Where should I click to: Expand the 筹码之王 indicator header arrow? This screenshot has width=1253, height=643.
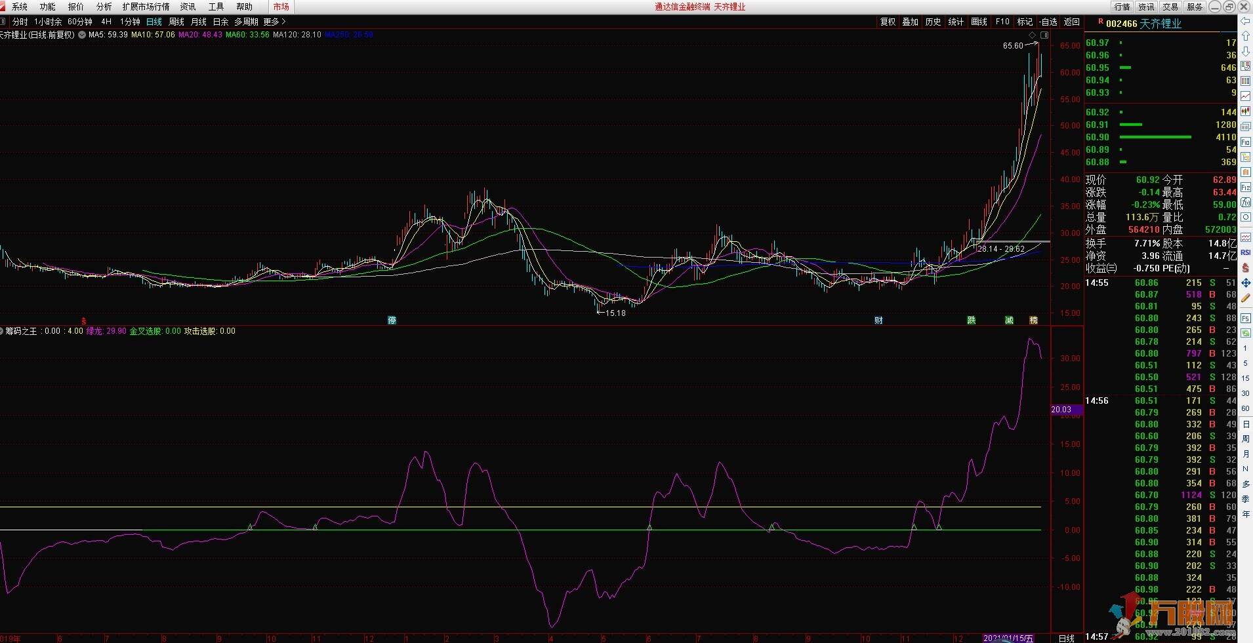coord(2,331)
